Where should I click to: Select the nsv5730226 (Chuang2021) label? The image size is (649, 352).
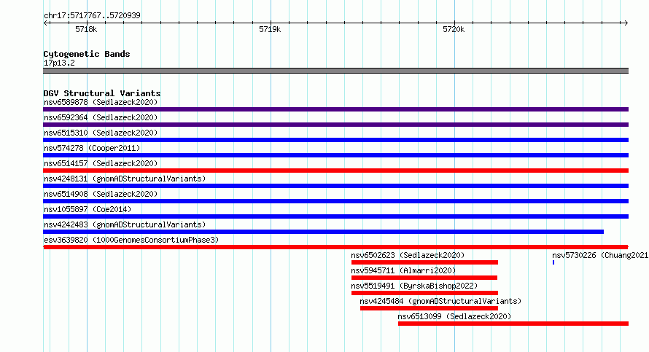(600, 255)
